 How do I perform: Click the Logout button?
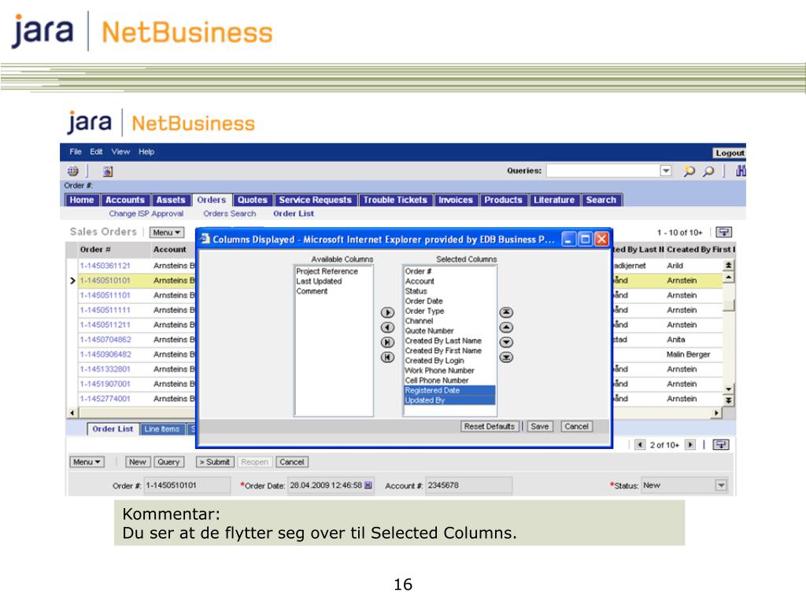[730, 153]
